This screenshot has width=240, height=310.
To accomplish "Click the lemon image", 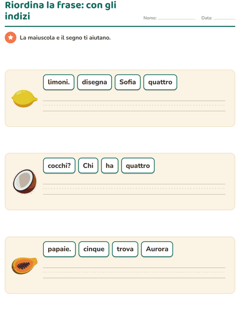I will (x=24, y=98).
